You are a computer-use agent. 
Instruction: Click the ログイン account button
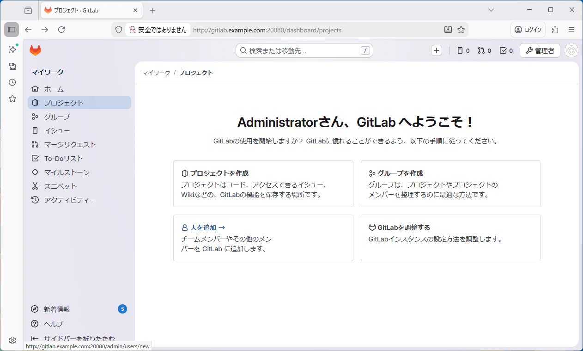(528, 30)
